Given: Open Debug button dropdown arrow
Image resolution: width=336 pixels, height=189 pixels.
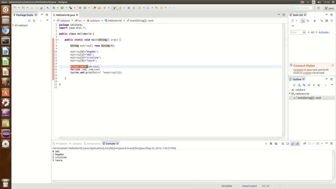Looking at the screenshot, I should (x=57, y=8).
